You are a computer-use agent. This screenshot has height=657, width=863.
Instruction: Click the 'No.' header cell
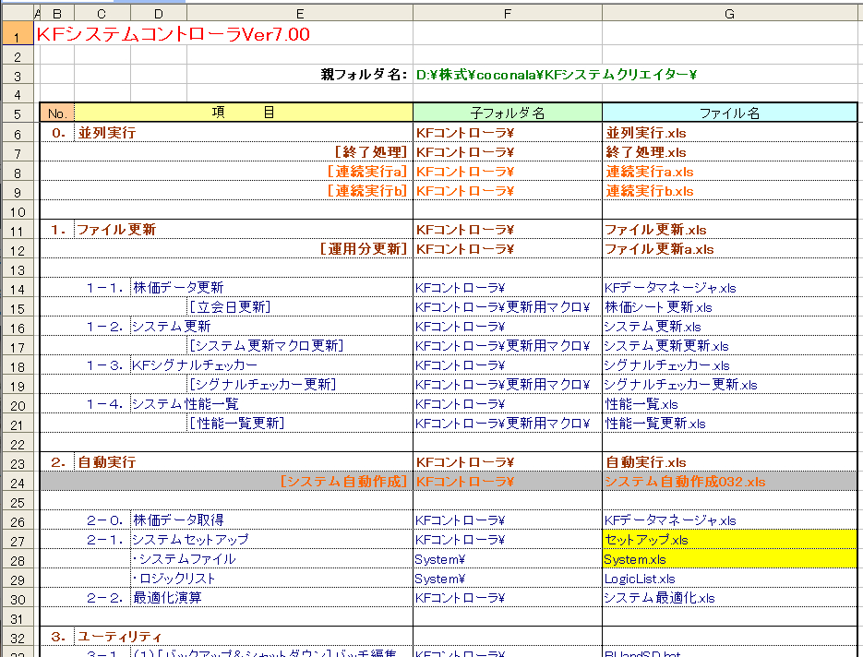(x=57, y=113)
